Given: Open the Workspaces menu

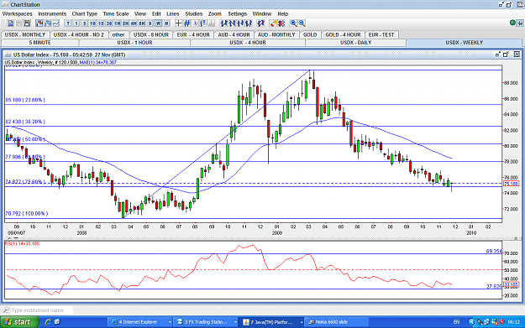Looking at the screenshot, I should (18, 13).
